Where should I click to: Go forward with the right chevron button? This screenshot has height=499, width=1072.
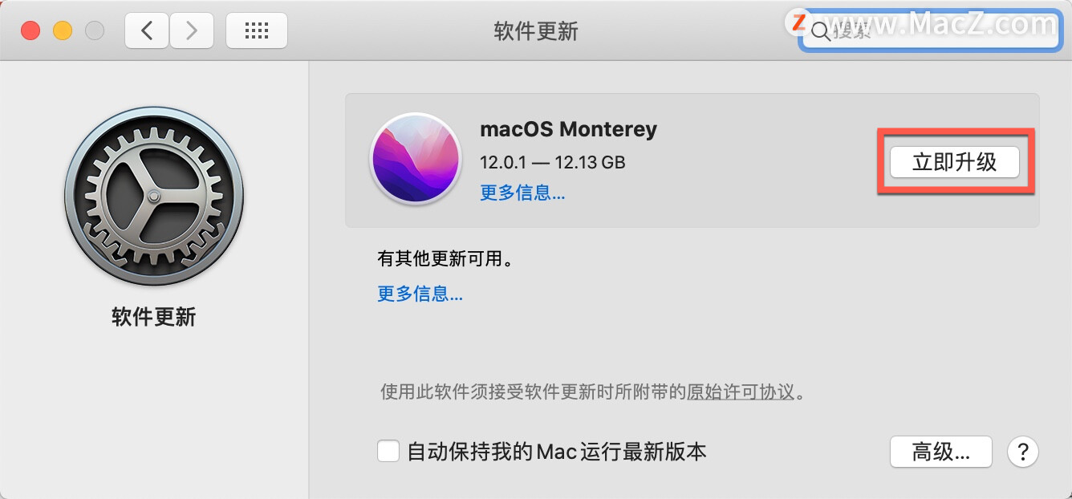pyautogui.click(x=191, y=31)
